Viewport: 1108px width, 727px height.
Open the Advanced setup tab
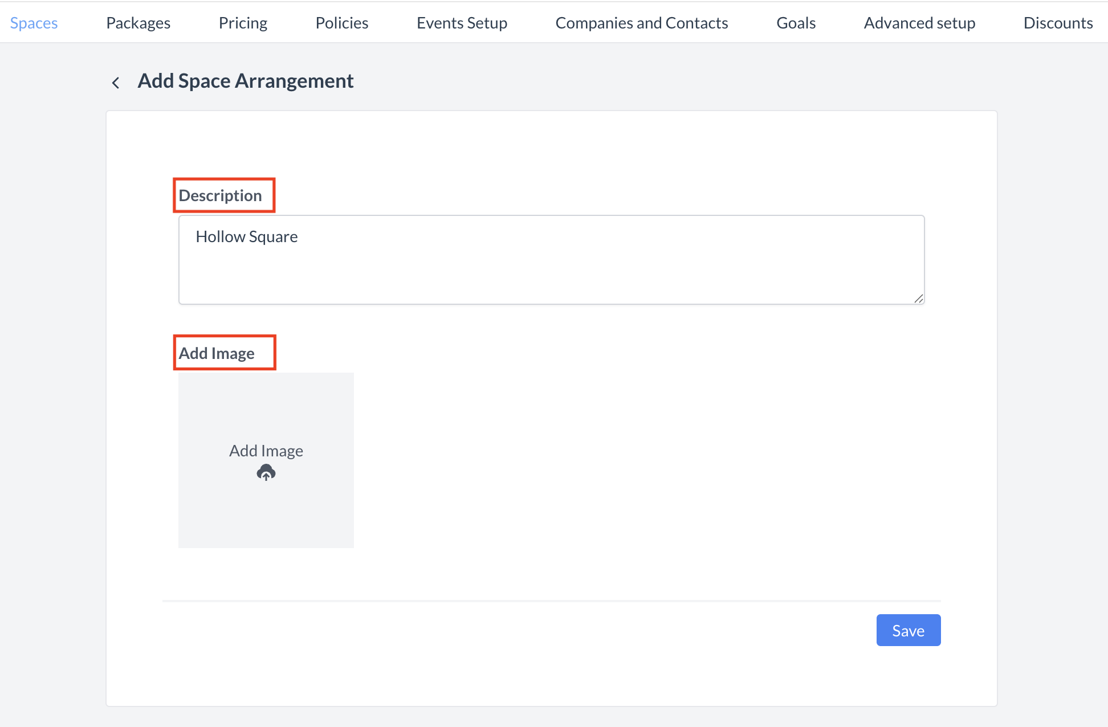[919, 23]
